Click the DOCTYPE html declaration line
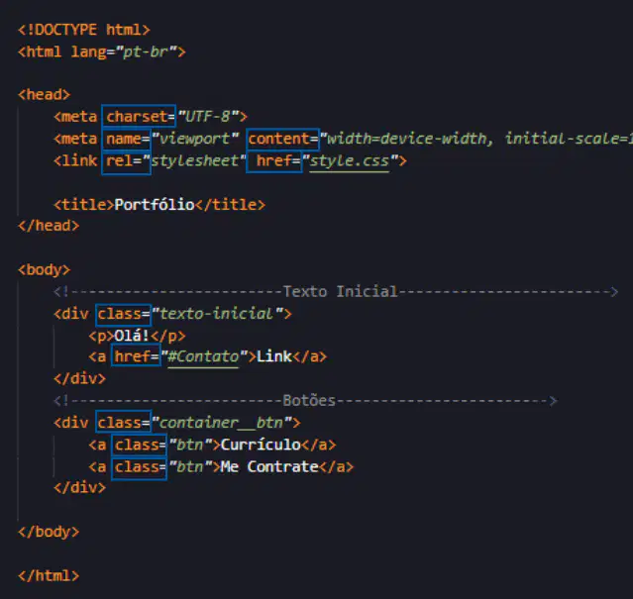The width and height of the screenshot is (633, 599). pos(84,30)
